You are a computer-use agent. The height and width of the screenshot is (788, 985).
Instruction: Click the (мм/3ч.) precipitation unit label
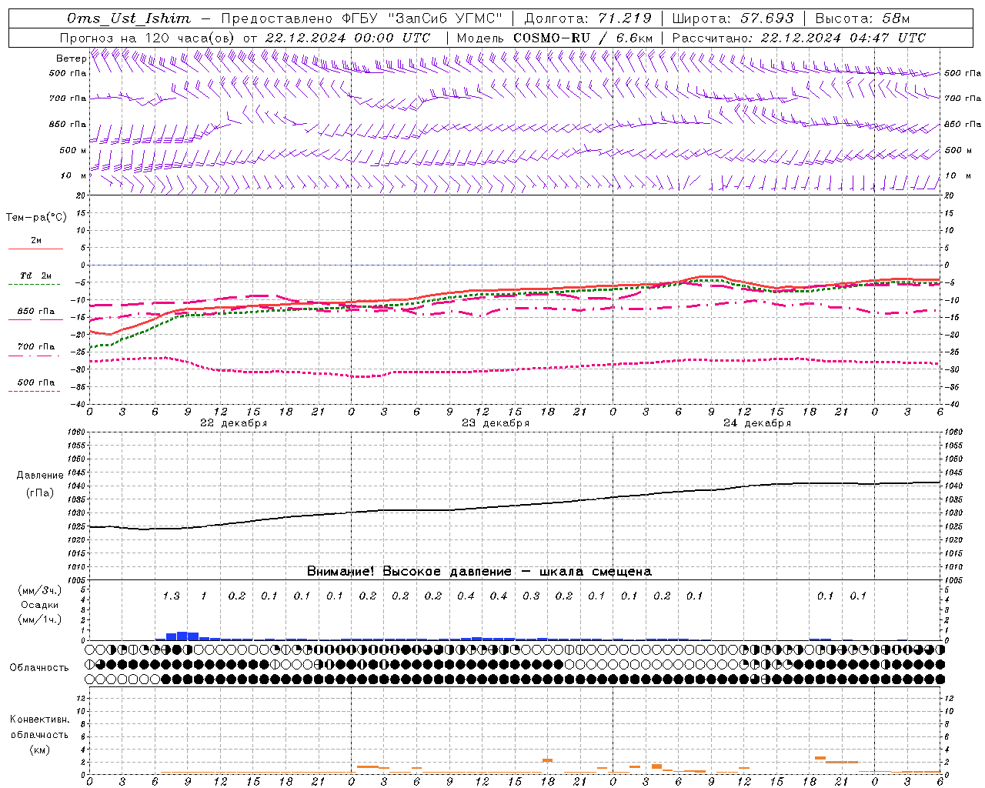point(40,590)
